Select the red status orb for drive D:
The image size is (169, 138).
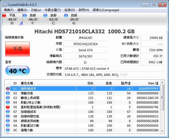[4, 15]
